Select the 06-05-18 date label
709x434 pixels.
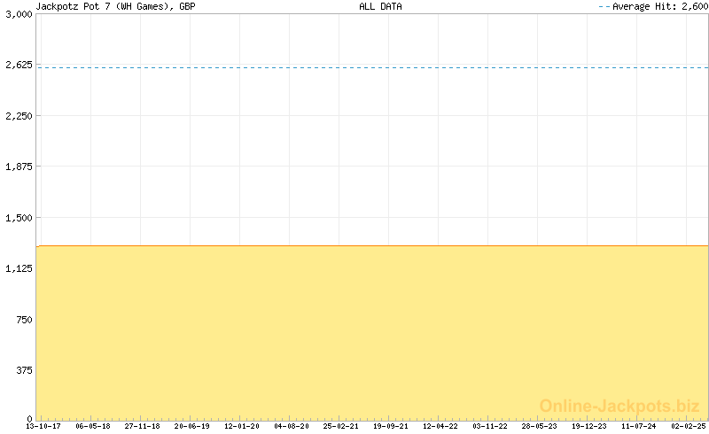coord(92,426)
